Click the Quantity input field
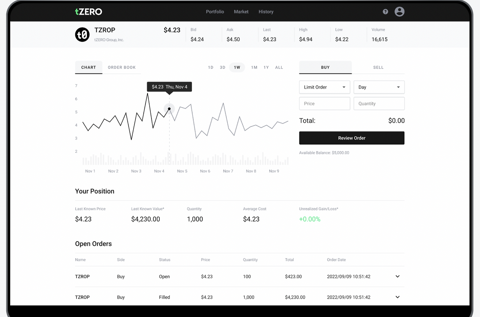Image resolution: width=480 pixels, height=317 pixels. pyautogui.click(x=379, y=104)
